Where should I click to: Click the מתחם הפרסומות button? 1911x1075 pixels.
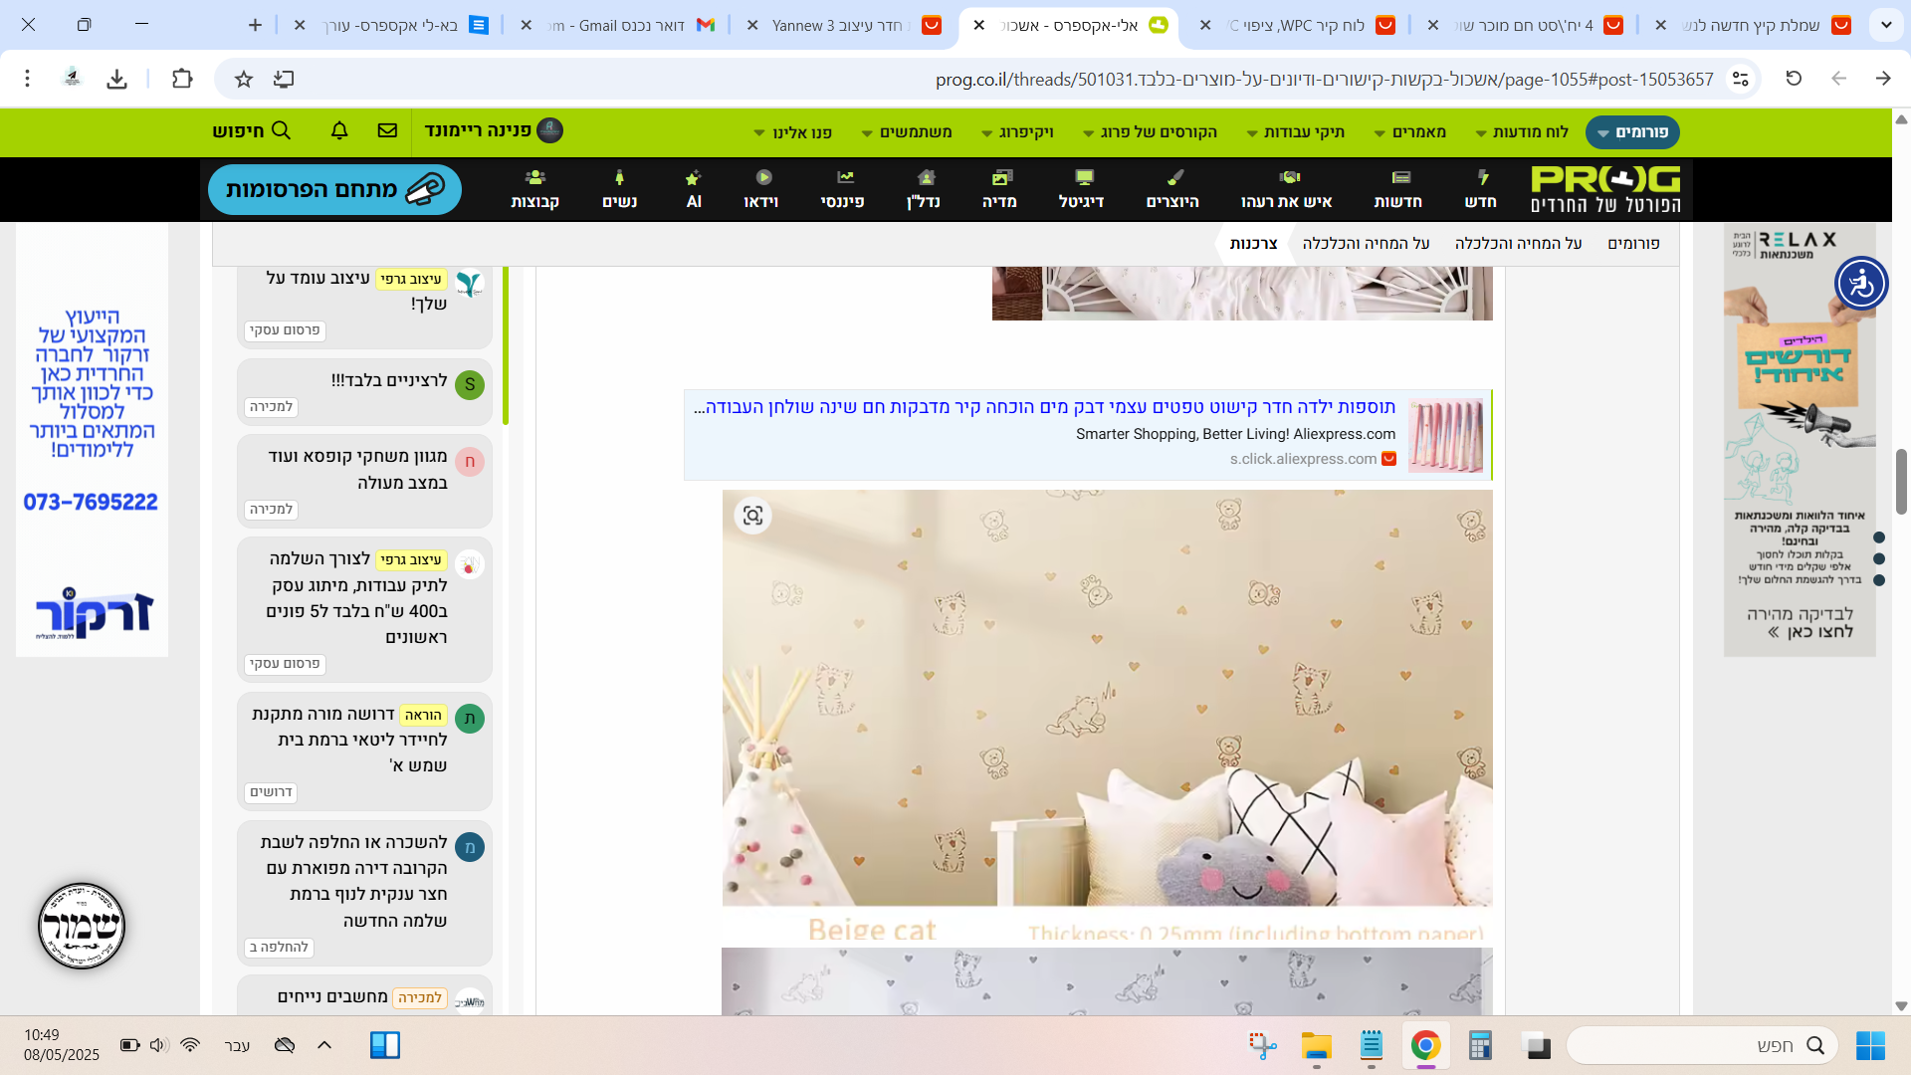[x=334, y=189]
